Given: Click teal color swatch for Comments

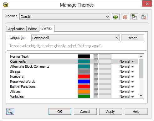Looking at the screenshot, I should (x=84, y=61).
